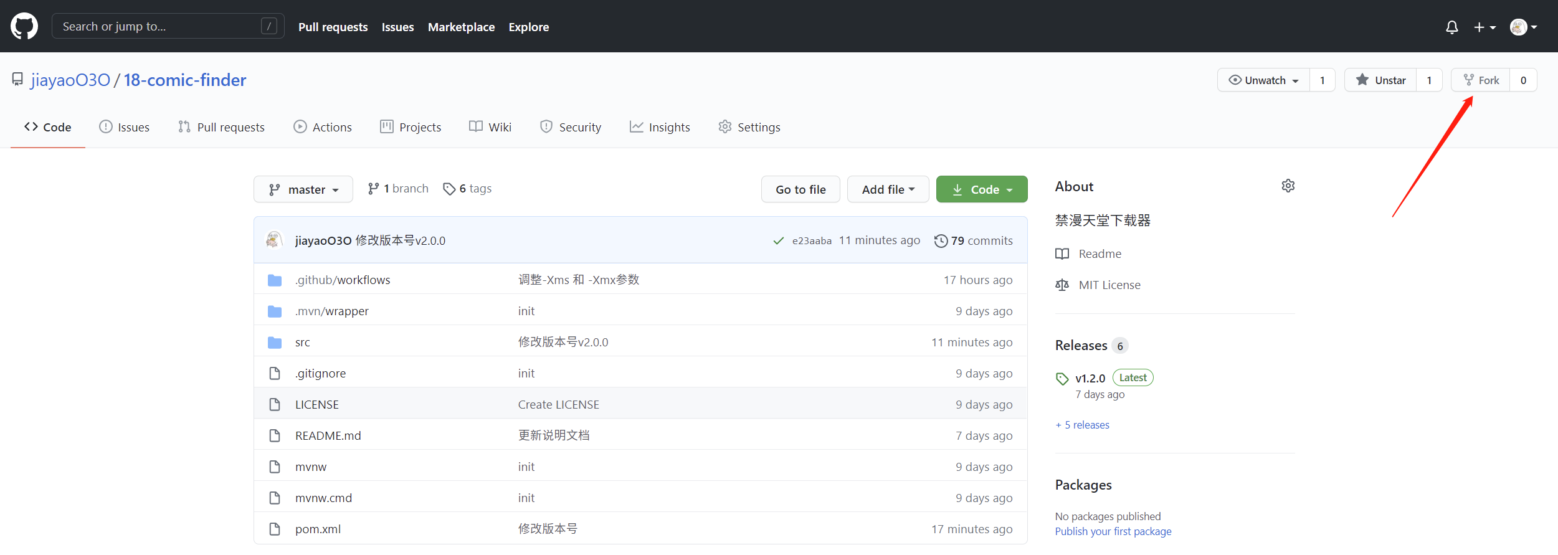Click Publish your first package

[x=1113, y=531]
